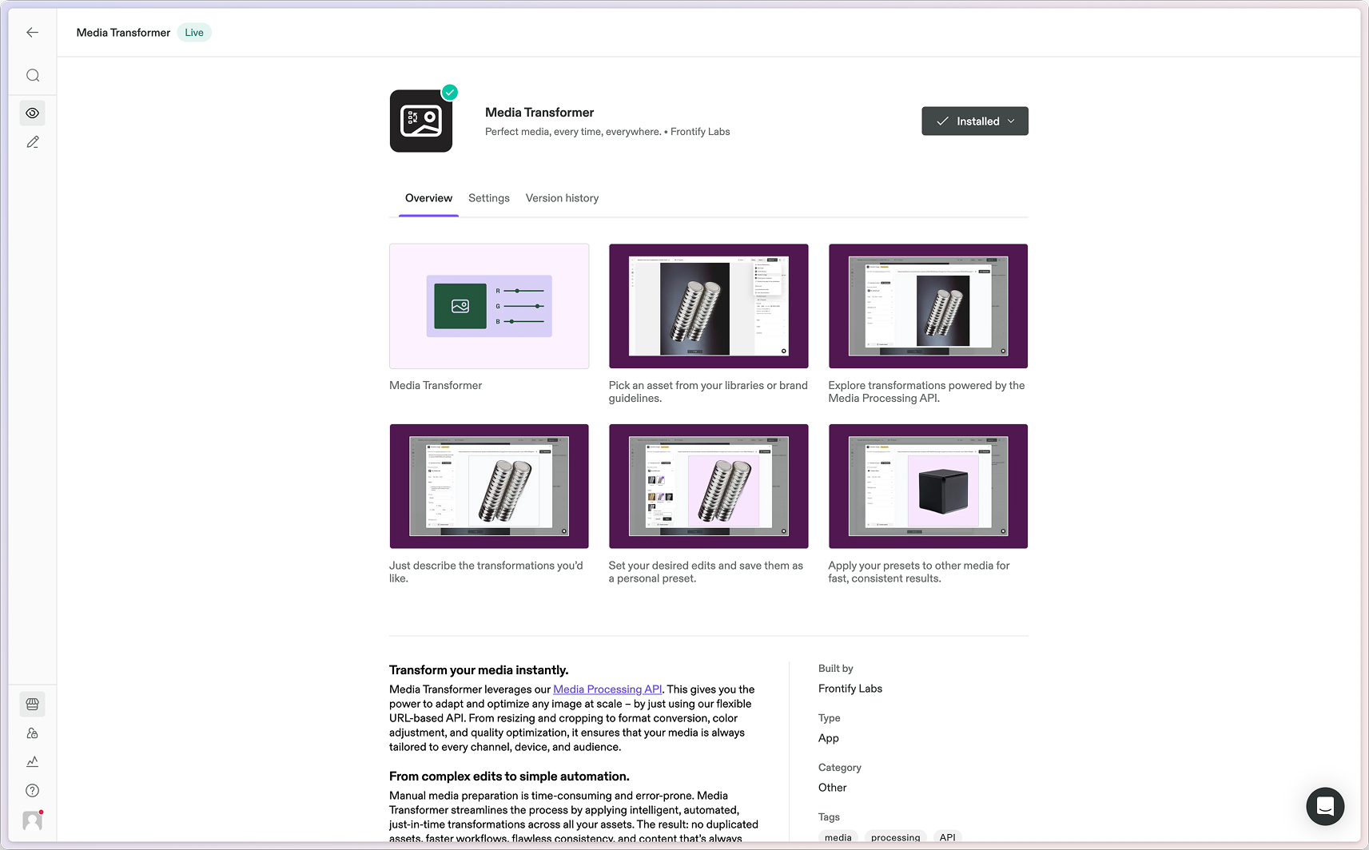
Task: Open the user roles and permissions panel
Action: [32, 733]
